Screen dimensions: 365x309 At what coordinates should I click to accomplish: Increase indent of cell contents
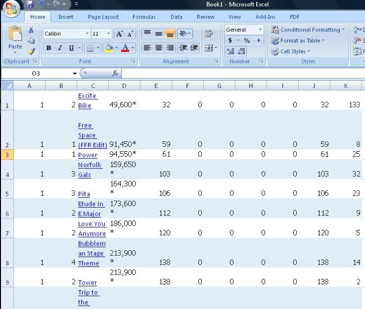194,48
